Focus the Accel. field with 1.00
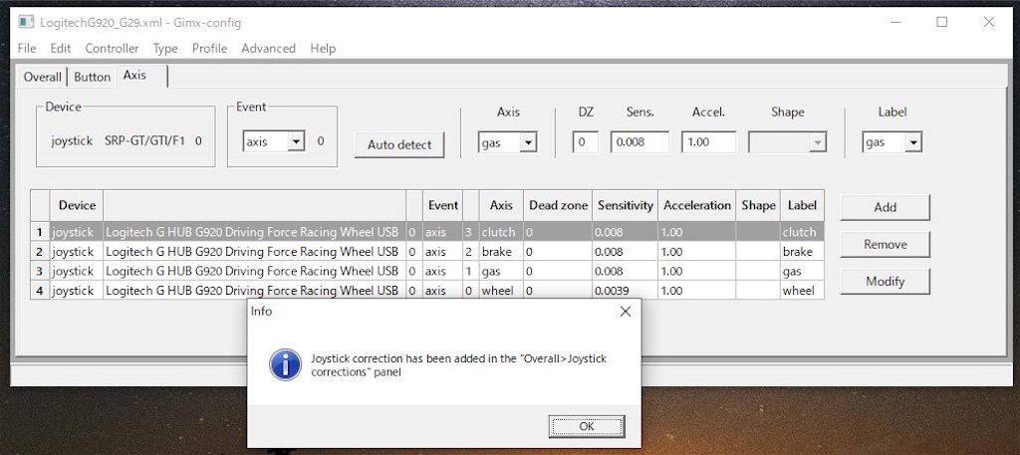Screen dimensions: 1020x455 pyautogui.click(x=708, y=141)
